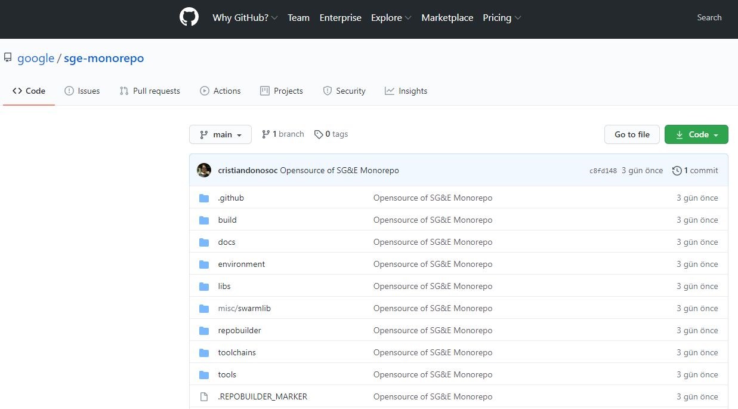The height and width of the screenshot is (409, 738).
Task: Click the Projects tab board icon
Action: [x=265, y=91]
